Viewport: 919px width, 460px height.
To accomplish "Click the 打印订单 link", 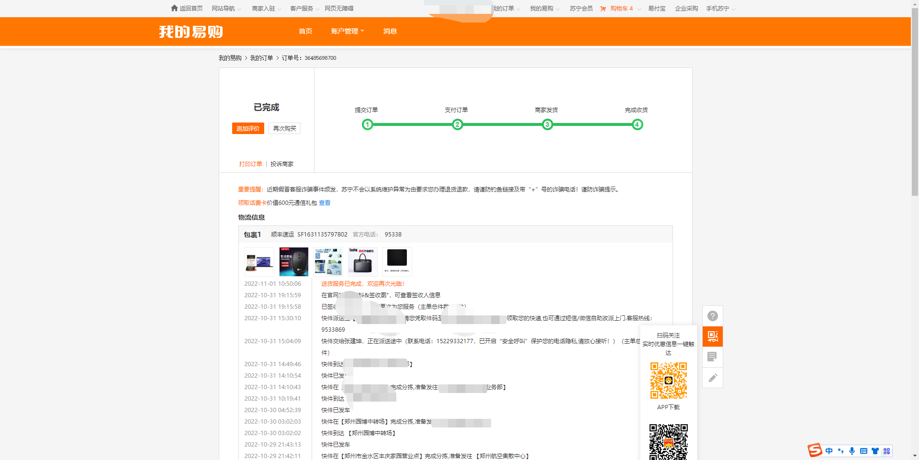I will [251, 164].
